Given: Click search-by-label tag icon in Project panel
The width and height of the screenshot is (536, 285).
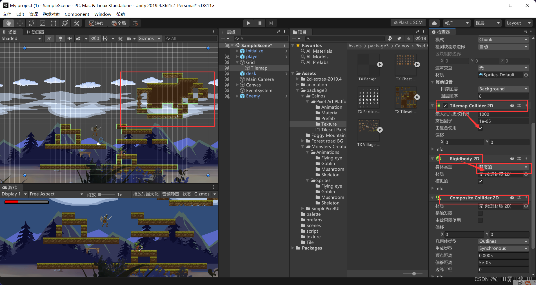Looking at the screenshot, I should [x=399, y=39].
